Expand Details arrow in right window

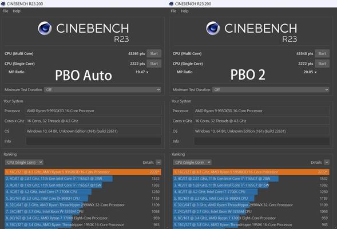click(327, 163)
